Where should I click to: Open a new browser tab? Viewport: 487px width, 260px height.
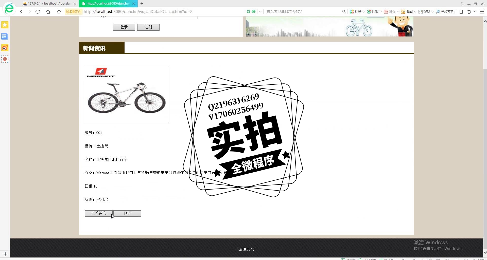(x=142, y=4)
